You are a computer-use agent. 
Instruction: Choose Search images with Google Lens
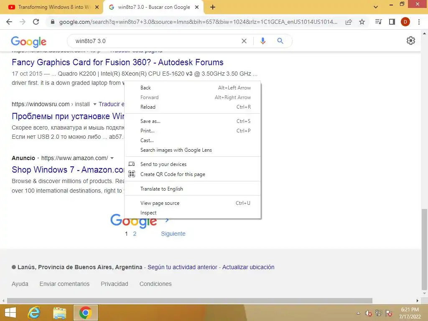coord(193,150)
